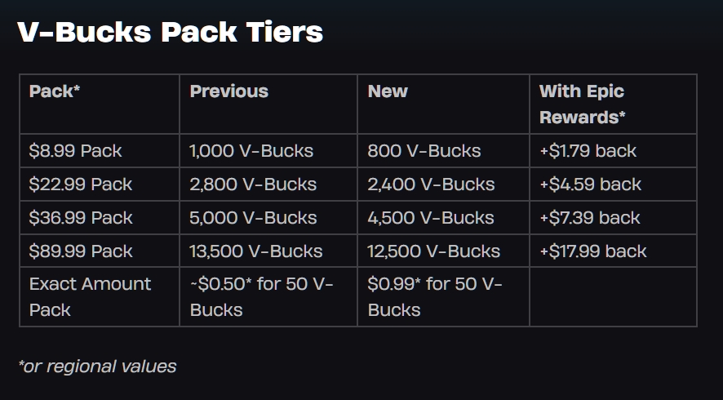
Task: Click the New column header
Action: tap(388, 91)
